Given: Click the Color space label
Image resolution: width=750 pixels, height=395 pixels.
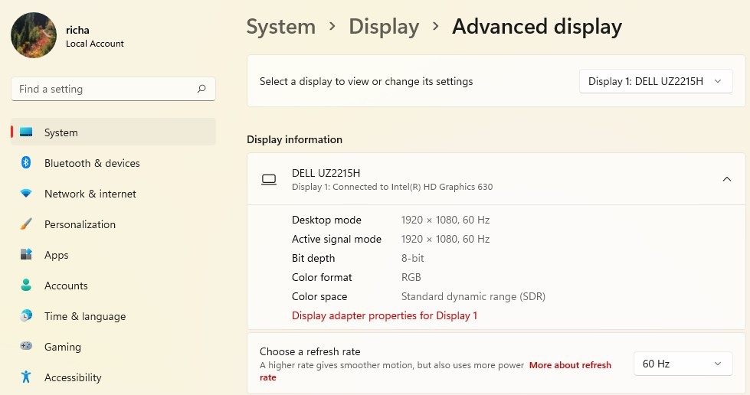Looking at the screenshot, I should pos(319,296).
